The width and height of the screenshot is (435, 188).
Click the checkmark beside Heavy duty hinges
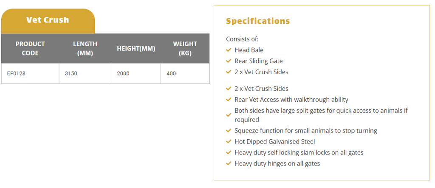tap(229, 164)
